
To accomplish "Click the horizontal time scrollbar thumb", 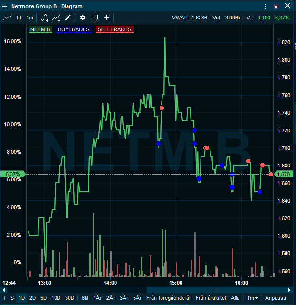I will (x=217, y=290).
